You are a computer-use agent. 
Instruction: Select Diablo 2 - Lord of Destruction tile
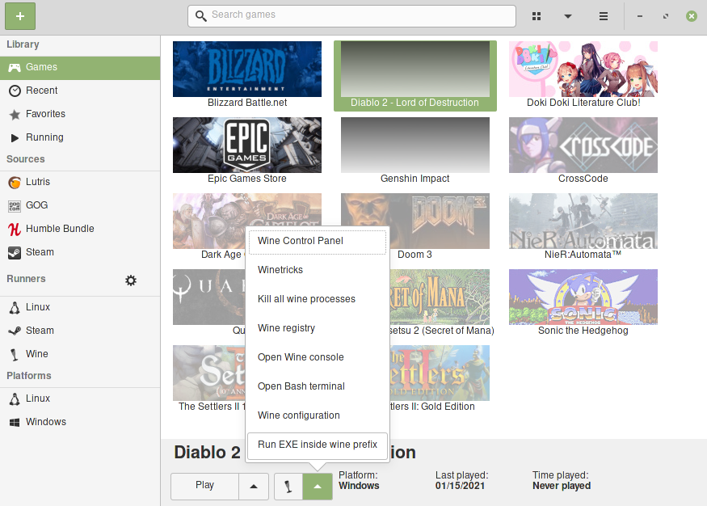(415, 75)
